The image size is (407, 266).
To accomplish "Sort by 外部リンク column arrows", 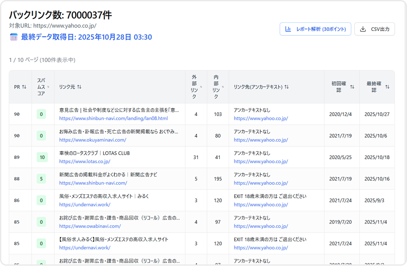I will point(201,87).
